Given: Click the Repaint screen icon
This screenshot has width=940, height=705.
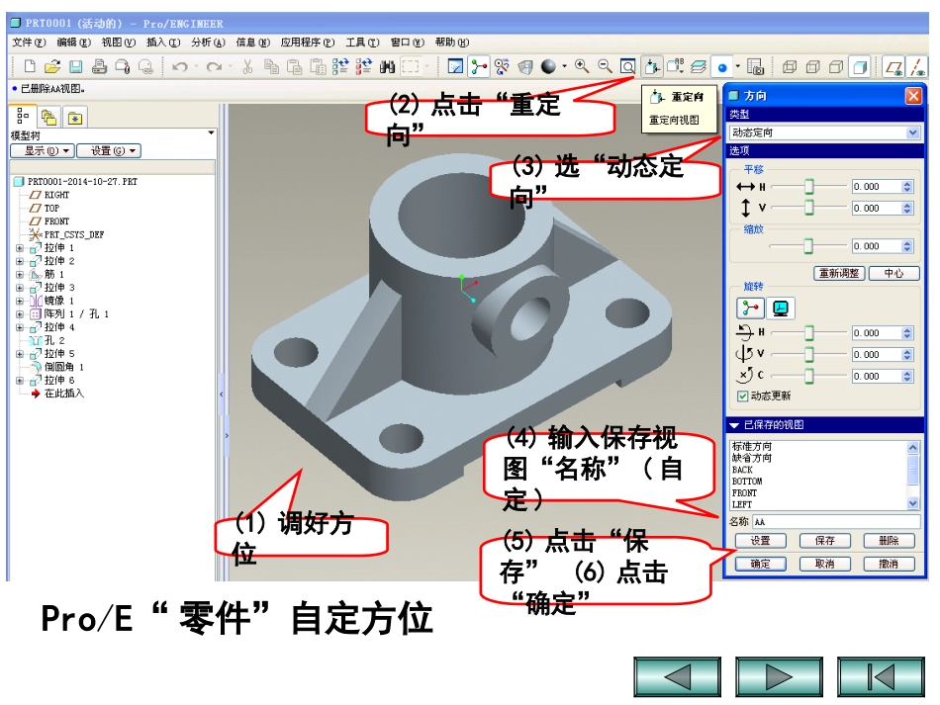Looking at the screenshot, I should pos(455,66).
